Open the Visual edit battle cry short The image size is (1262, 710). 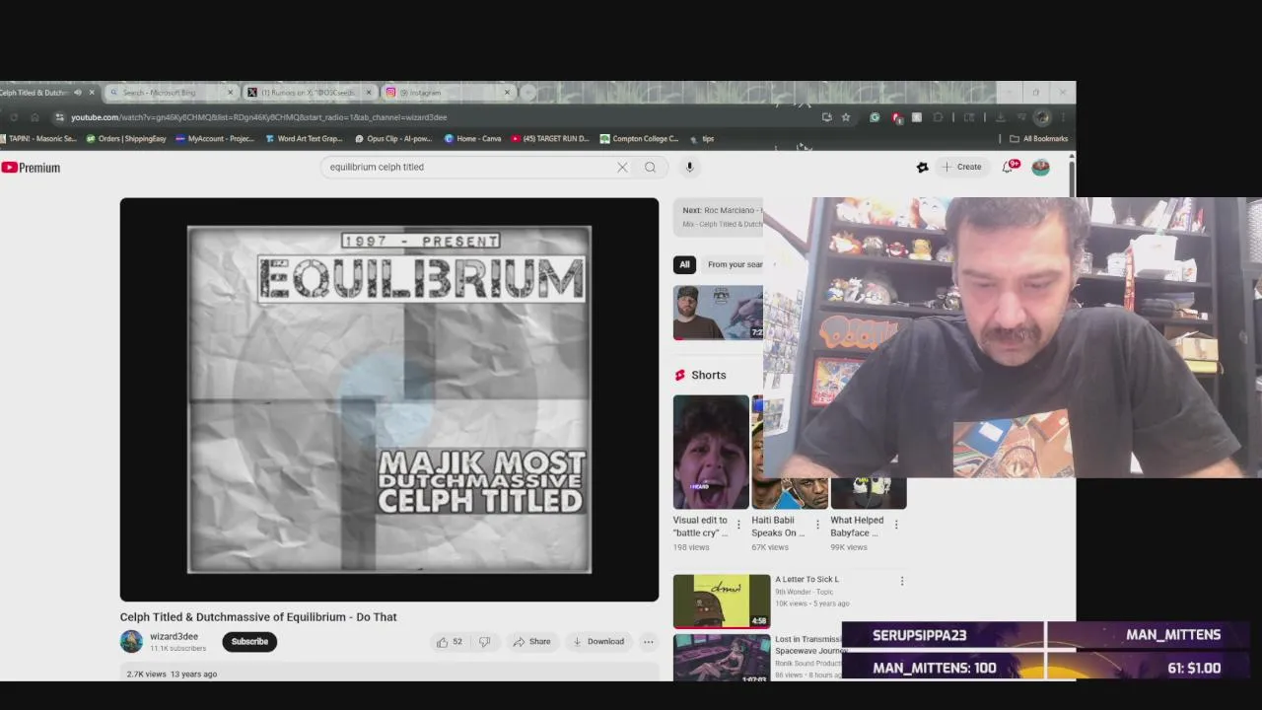(x=711, y=453)
